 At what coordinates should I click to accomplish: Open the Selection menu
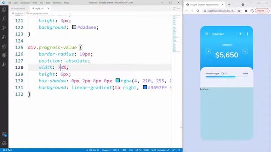tap(25, 3)
